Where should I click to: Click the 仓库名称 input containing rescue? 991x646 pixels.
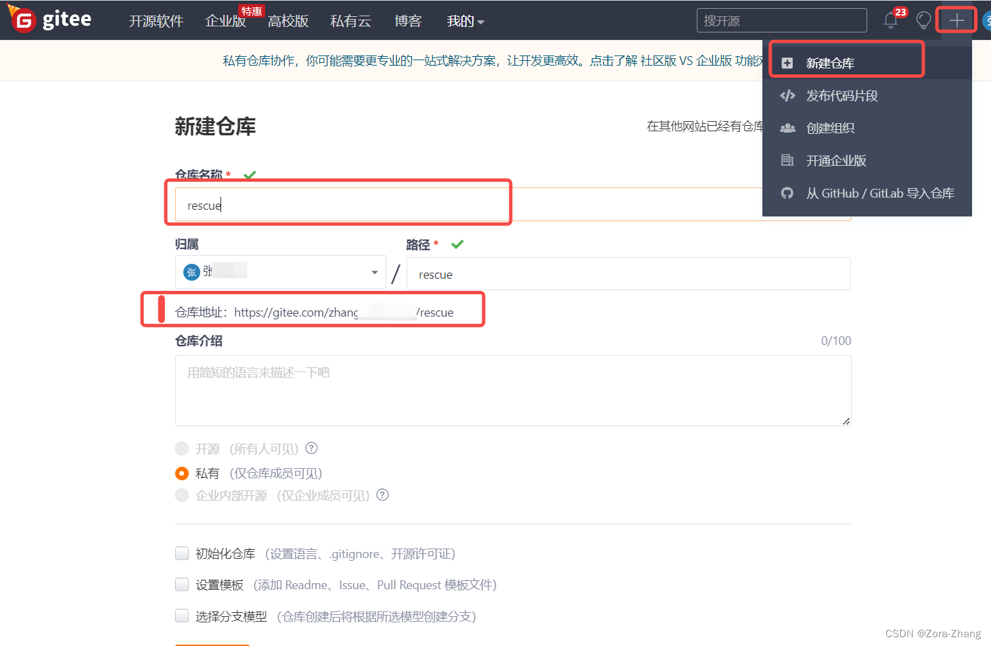coord(513,204)
